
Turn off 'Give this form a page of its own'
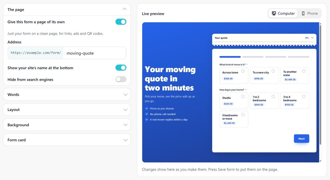[x=121, y=22]
